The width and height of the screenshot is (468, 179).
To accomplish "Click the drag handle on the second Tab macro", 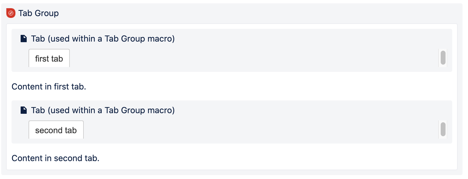I will click(443, 130).
